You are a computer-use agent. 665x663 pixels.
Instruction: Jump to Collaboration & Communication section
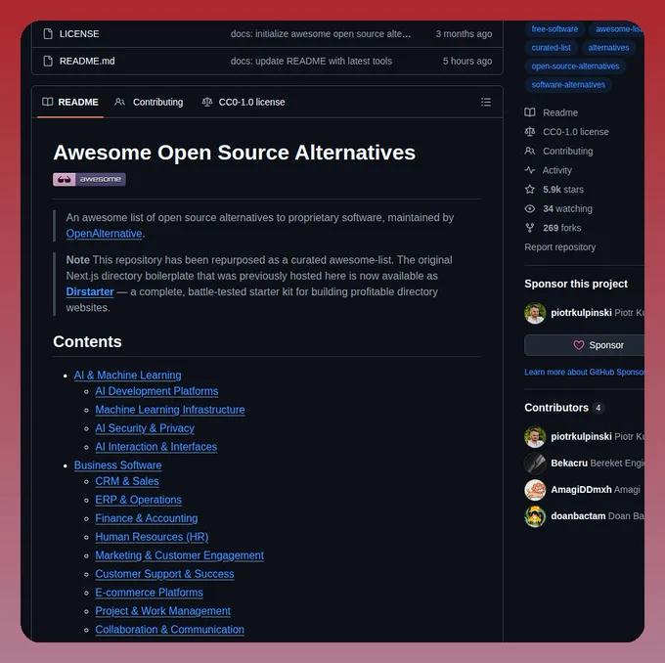[x=169, y=630]
